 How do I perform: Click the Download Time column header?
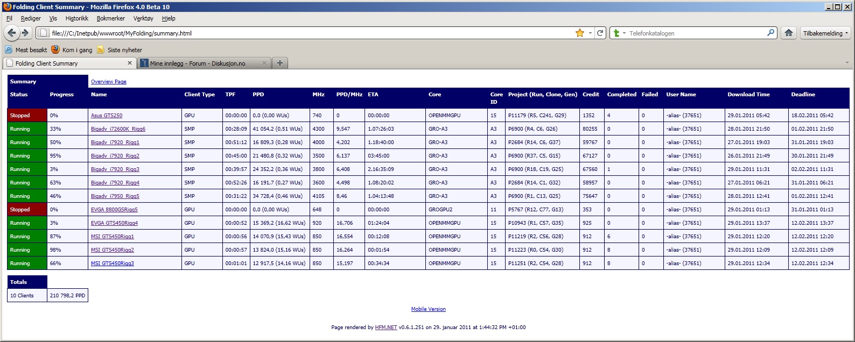point(749,95)
